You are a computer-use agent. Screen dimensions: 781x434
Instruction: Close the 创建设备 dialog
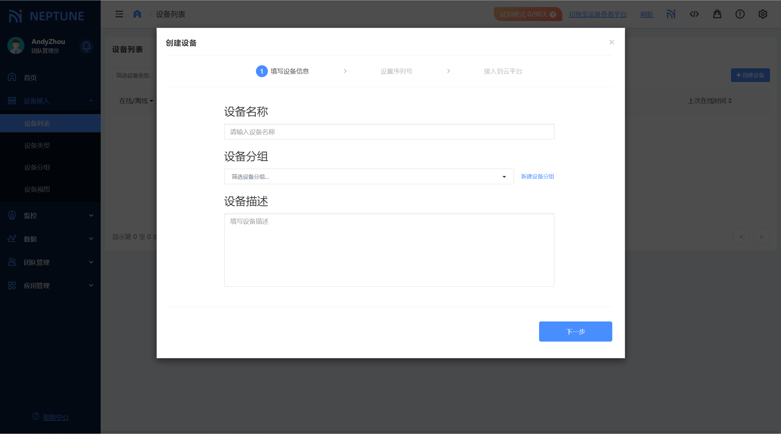[x=611, y=42]
